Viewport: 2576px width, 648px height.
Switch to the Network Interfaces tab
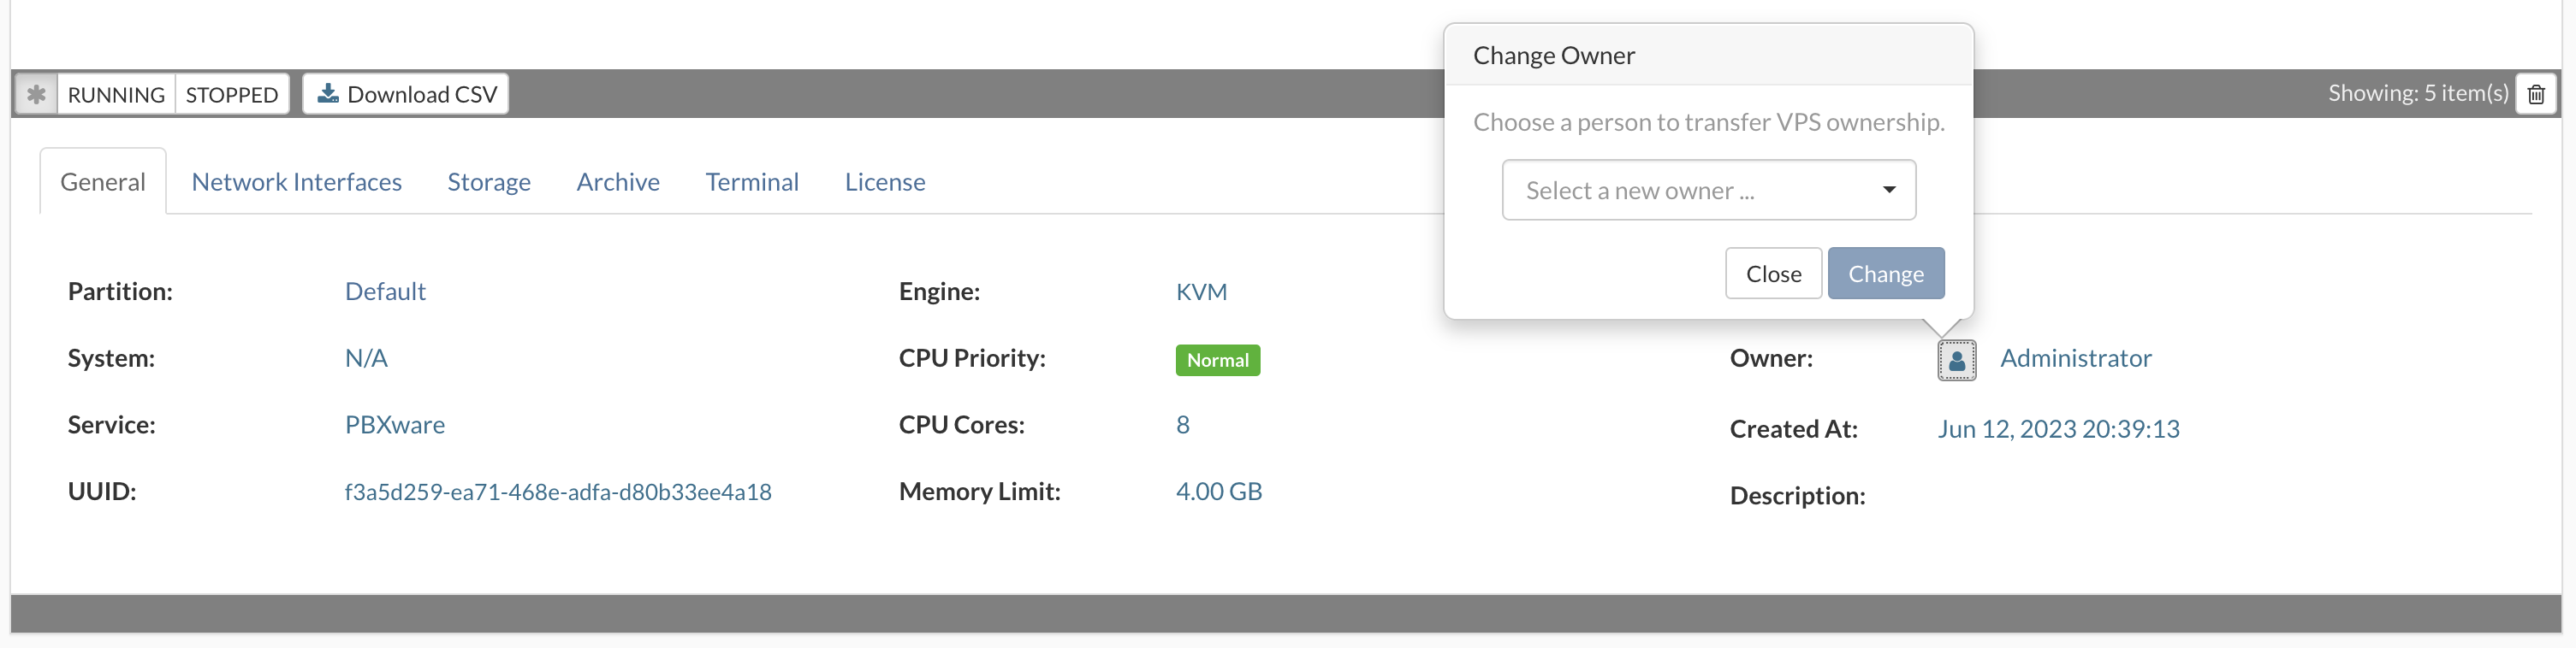(x=296, y=182)
